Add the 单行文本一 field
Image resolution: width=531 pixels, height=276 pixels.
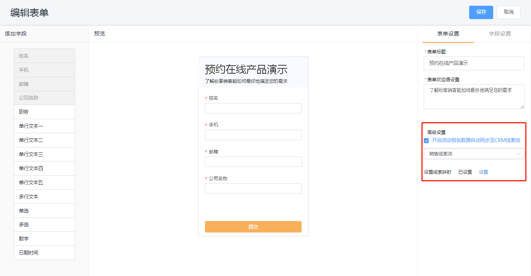pos(44,126)
